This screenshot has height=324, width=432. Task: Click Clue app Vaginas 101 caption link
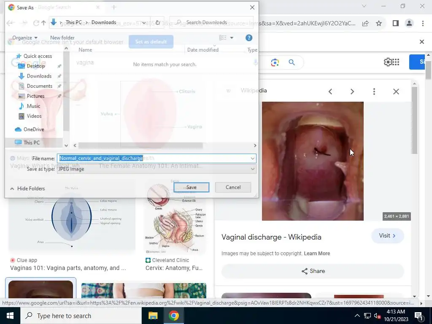coord(68,268)
